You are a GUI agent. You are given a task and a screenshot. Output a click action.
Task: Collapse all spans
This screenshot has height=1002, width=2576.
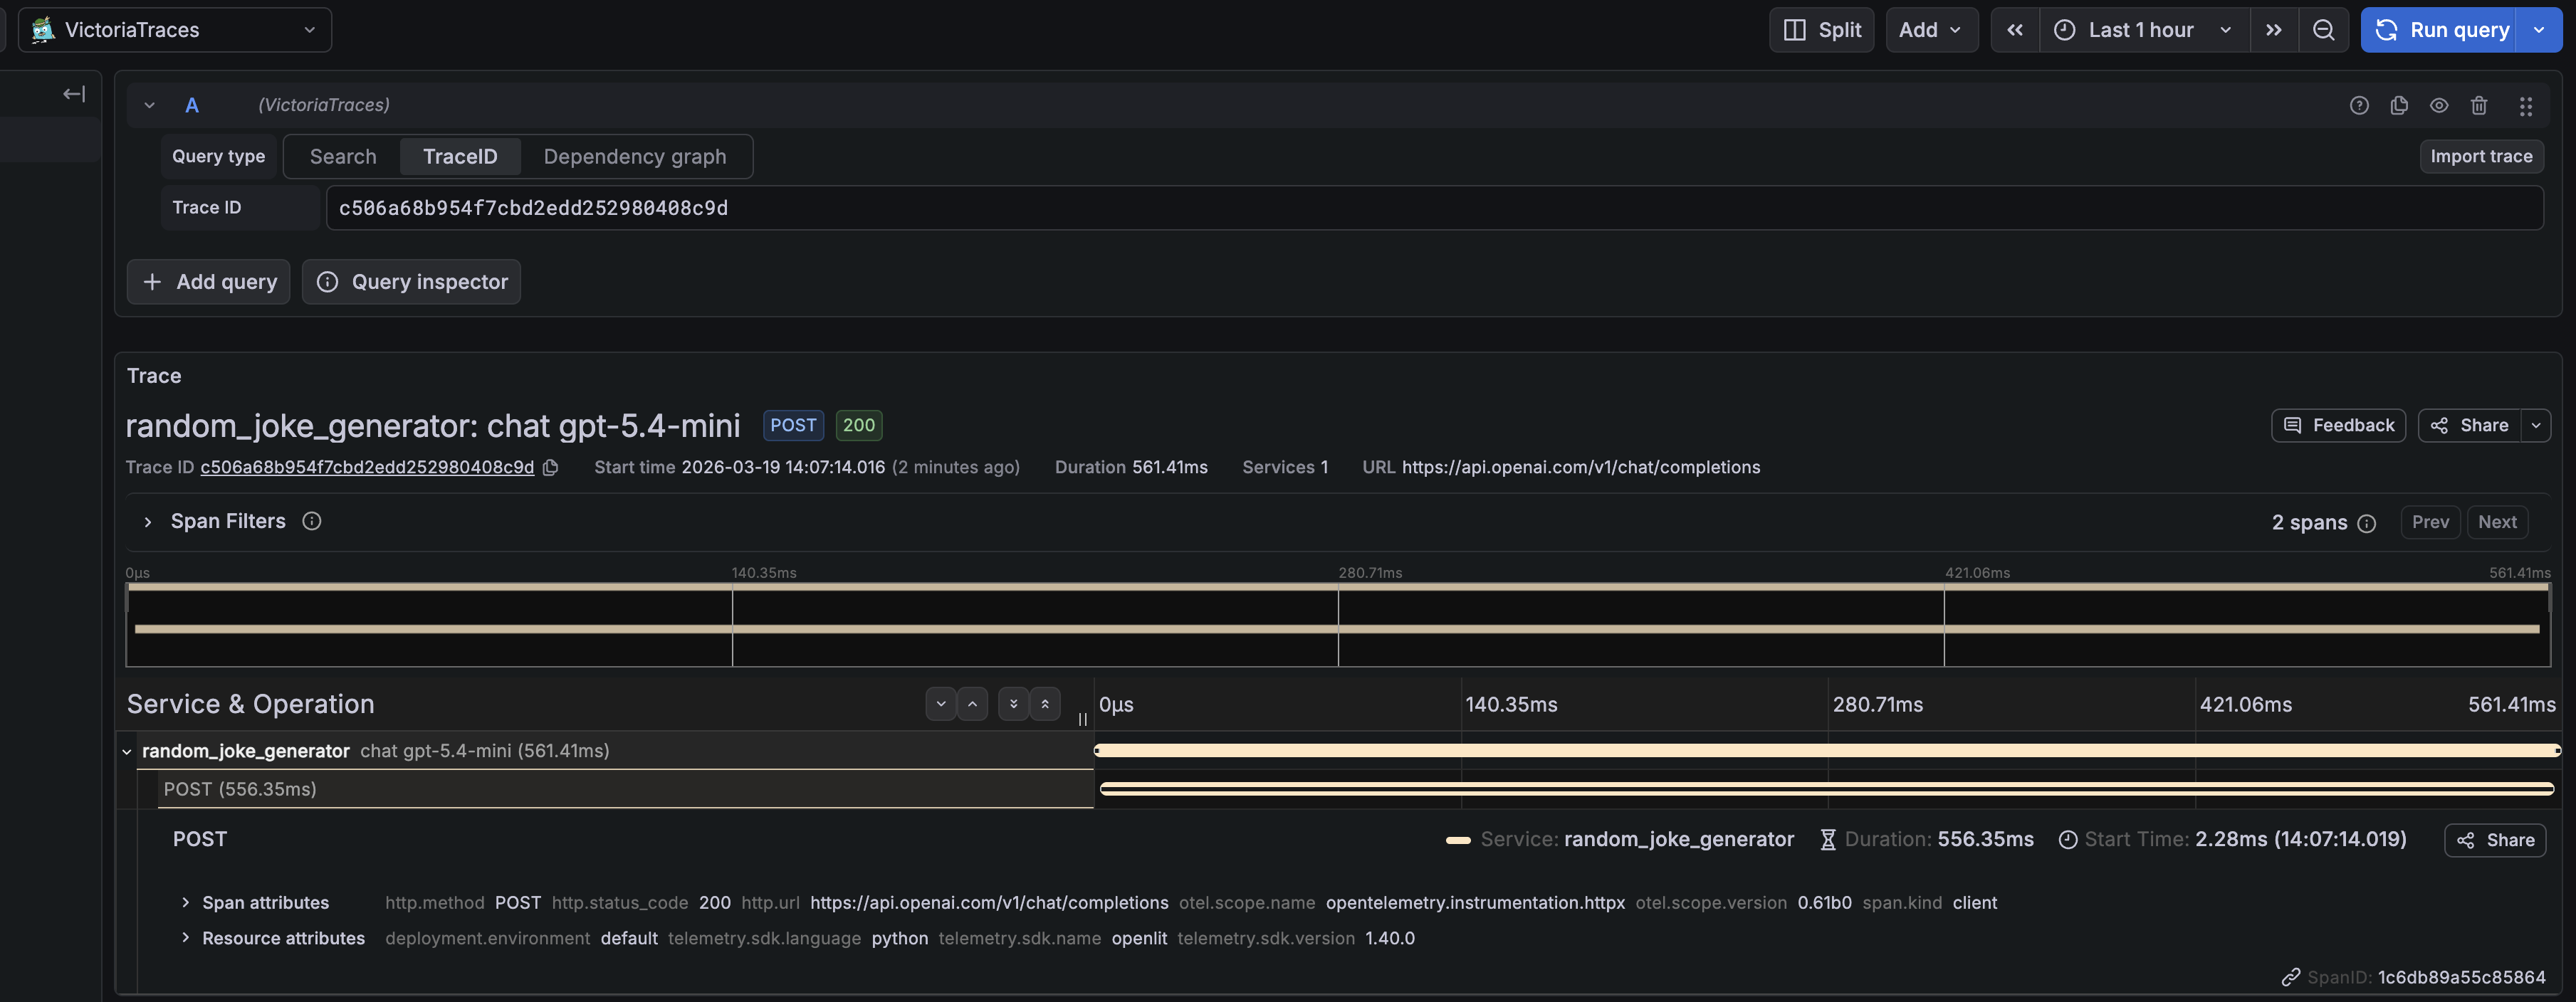pos(1045,704)
